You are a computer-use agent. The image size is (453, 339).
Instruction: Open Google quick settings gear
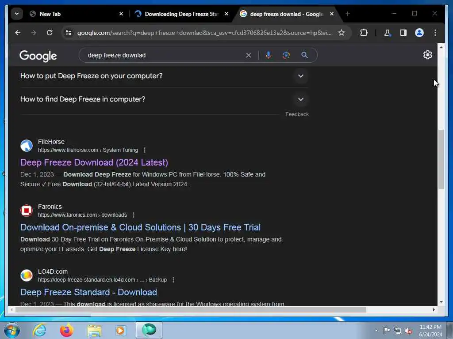428,55
